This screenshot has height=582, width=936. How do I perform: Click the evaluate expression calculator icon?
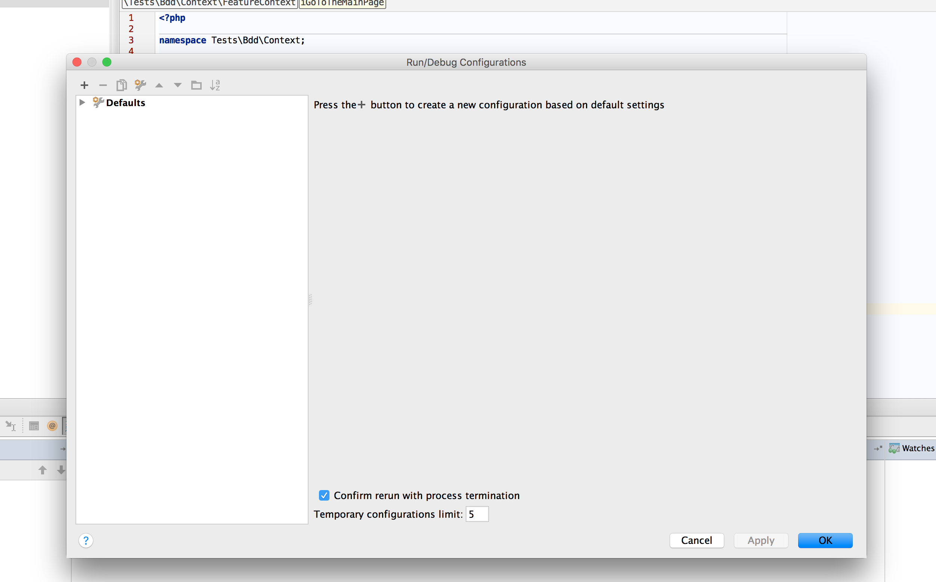tap(34, 426)
